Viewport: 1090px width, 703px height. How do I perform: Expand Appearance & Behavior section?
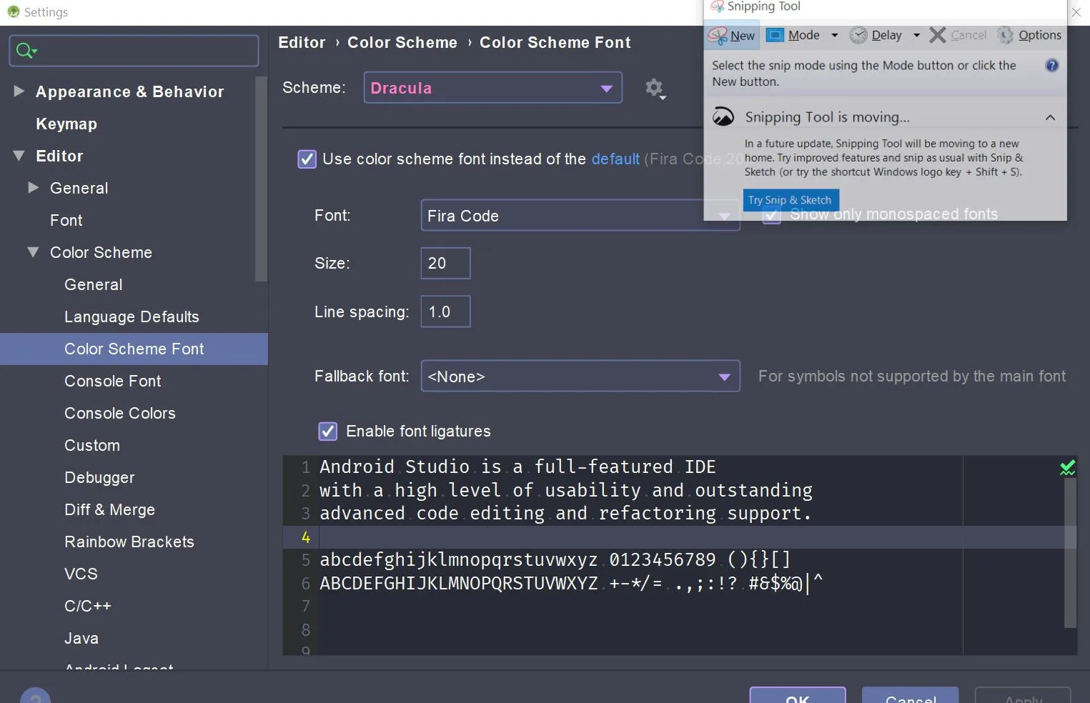pos(19,91)
